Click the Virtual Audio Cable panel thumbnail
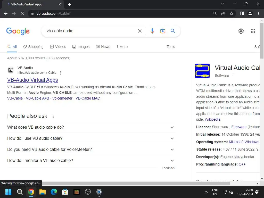Screen dimensions: 264x198 pos(202,71)
